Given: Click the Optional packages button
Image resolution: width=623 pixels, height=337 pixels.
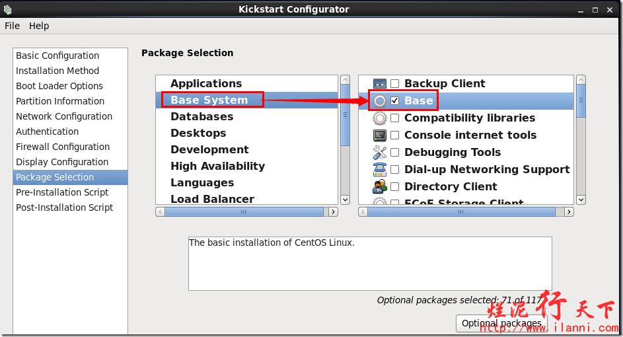Looking at the screenshot, I should pyautogui.click(x=501, y=323).
